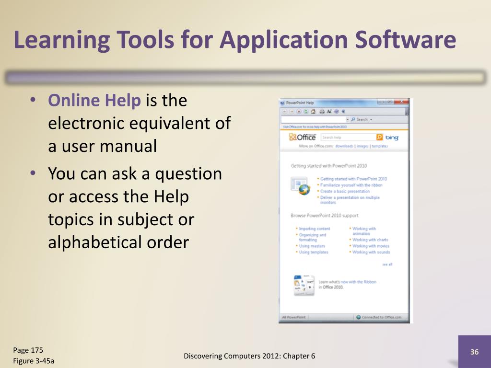The width and height of the screenshot is (491, 368).
Task: Open the search history dropdown arrow
Action: click(x=347, y=119)
